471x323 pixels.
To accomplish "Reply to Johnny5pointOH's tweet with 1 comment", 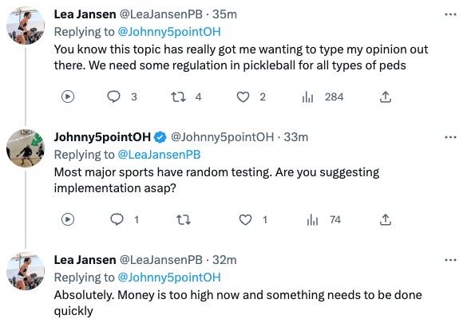I will click(117, 219).
